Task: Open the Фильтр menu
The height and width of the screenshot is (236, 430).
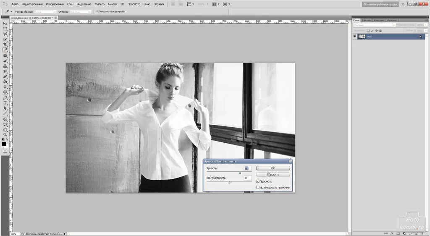Action: 100,4
